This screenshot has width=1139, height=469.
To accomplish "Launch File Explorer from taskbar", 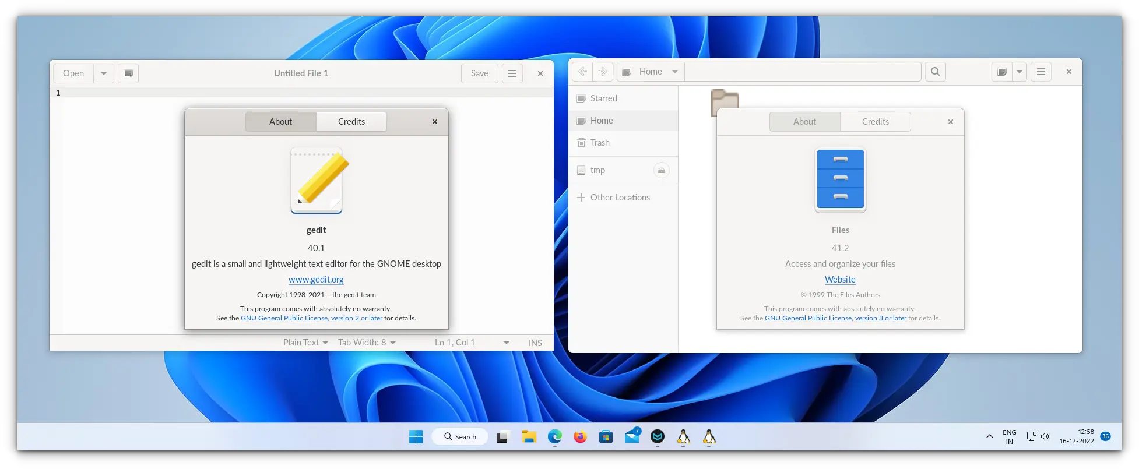I will [x=529, y=437].
